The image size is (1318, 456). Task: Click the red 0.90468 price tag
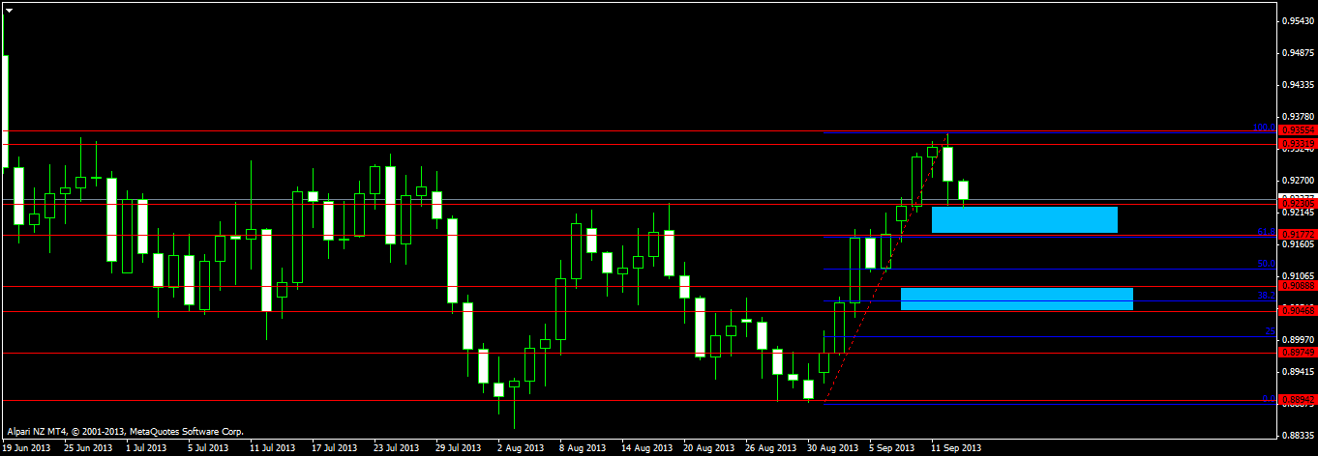coord(1297,310)
